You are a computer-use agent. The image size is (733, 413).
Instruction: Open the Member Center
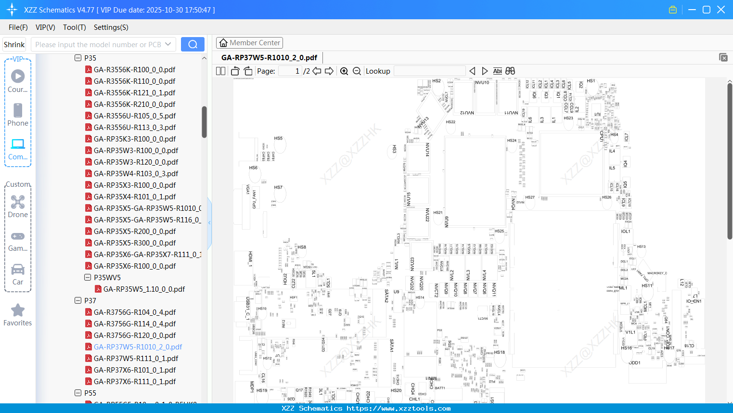coord(249,43)
